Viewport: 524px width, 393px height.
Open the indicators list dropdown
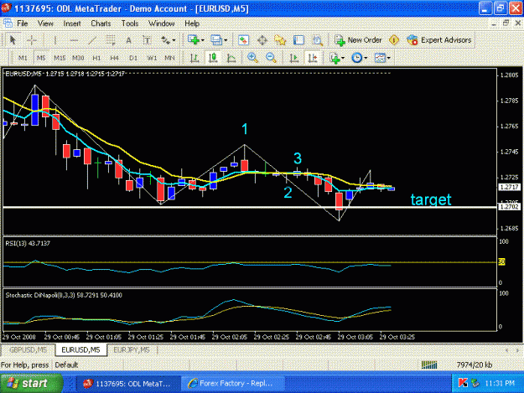tap(337, 58)
